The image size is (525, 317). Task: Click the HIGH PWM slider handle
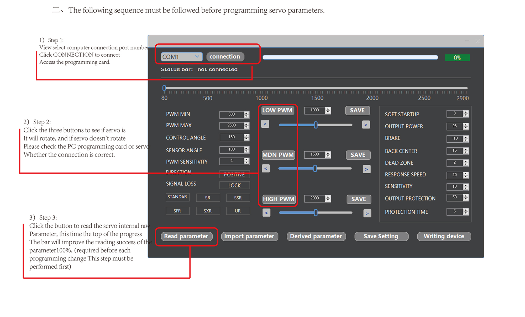point(316,213)
